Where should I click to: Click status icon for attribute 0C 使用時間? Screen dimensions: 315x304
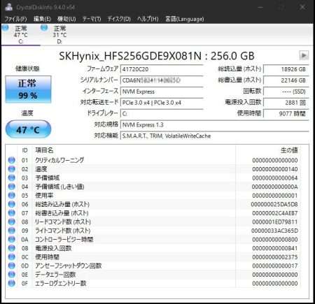pos(11,257)
